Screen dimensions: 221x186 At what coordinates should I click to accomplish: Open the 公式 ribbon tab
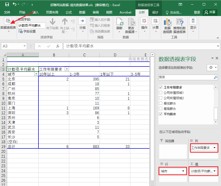tap(69, 12)
